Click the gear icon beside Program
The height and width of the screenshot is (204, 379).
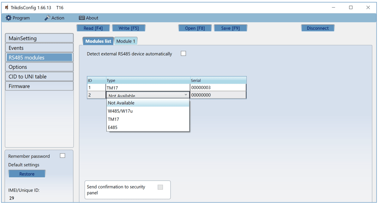click(x=9, y=18)
